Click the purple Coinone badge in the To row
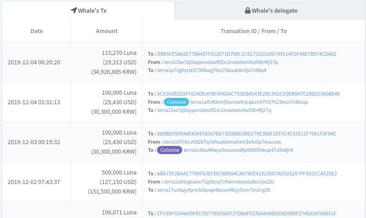Image resolution: width=366 pixels, height=218 pixels. point(170,150)
